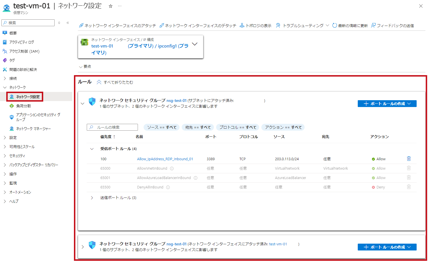Expand 可用性とスケール in the sidebar
Viewport: 428px width, 261px height.
point(5,147)
